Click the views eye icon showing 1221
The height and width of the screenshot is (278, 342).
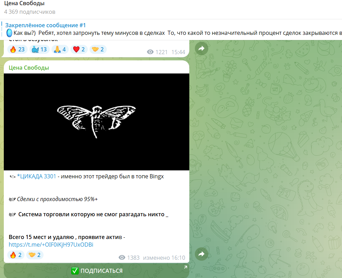pyautogui.click(x=150, y=52)
